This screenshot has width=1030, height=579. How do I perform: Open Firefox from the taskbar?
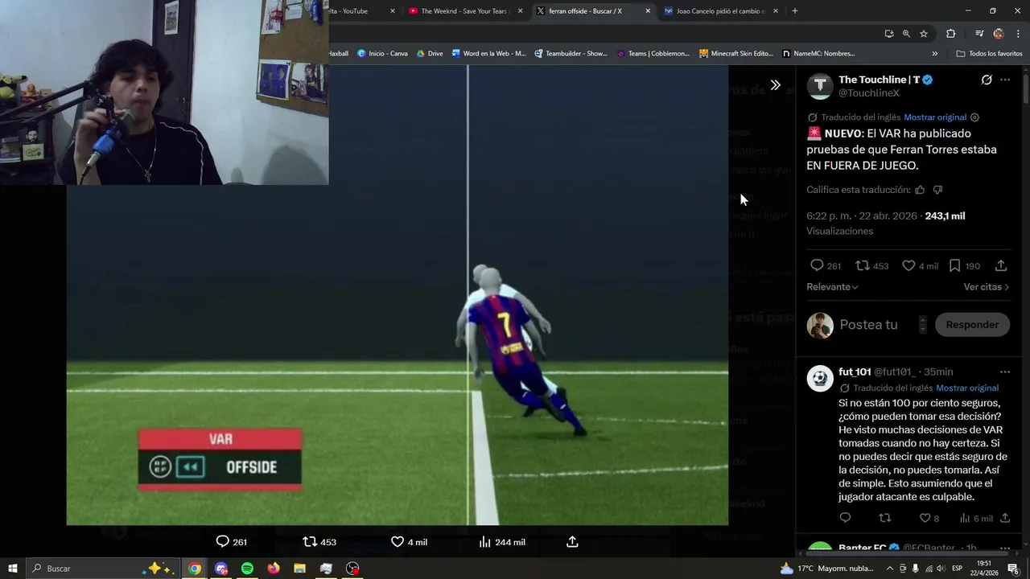click(x=274, y=569)
